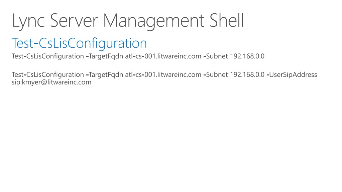Click the word "Server" in the slide title
This screenshot has height=192, width=342.
point(74,21)
